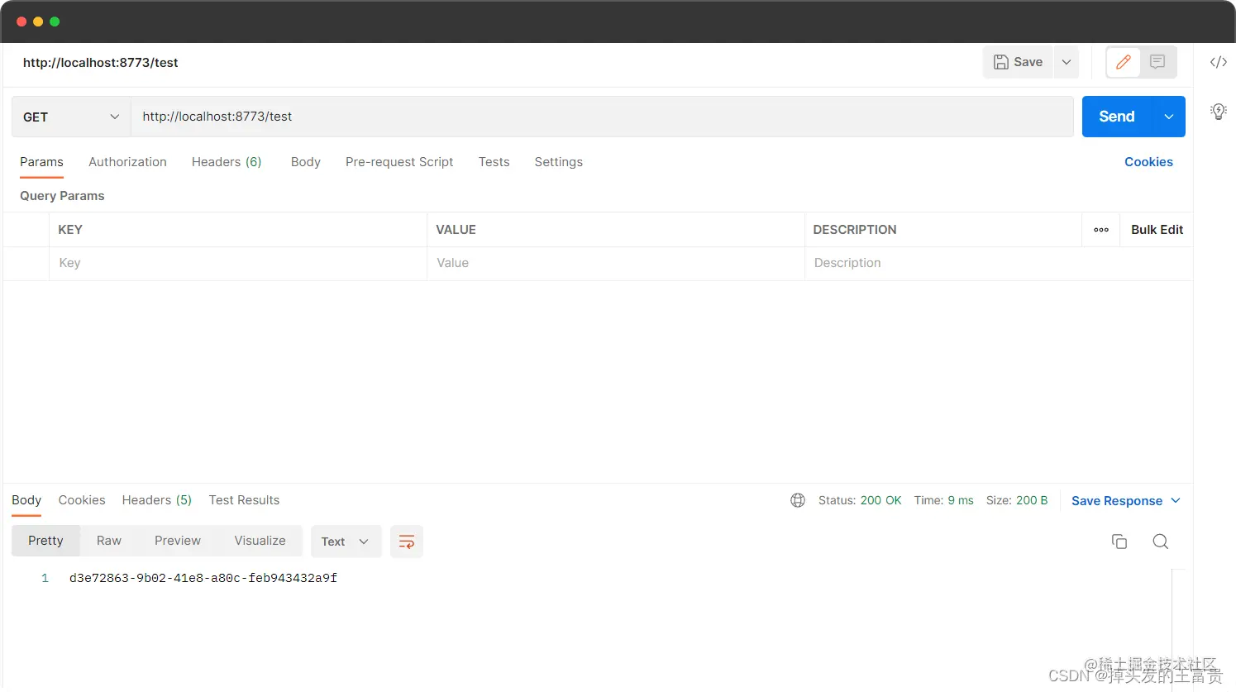Click the request URL input field
The height and width of the screenshot is (692, 1236).
click(x=602, y=117)
